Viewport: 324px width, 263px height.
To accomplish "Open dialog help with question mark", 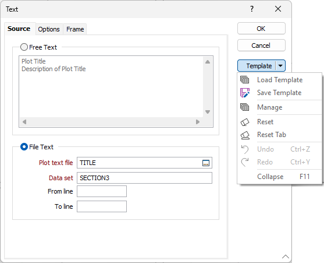I will [x=252, y=9].
